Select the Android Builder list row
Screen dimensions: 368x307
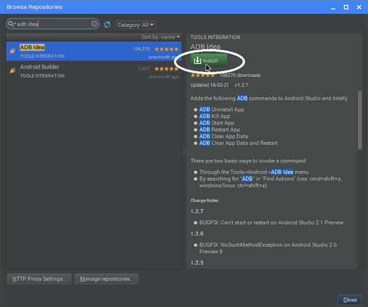[94, 71]
